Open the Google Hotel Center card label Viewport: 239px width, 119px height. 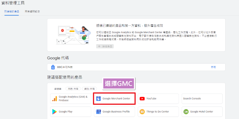[202, 112]
